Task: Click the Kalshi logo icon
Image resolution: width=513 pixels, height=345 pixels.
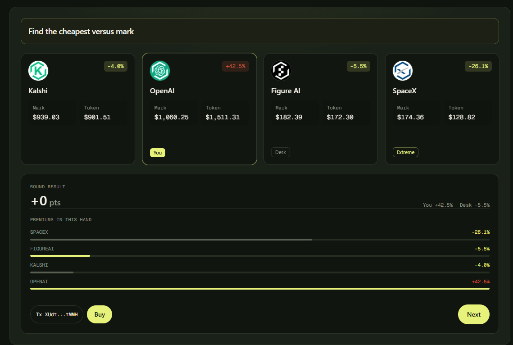Action: [x=38, y=71]
